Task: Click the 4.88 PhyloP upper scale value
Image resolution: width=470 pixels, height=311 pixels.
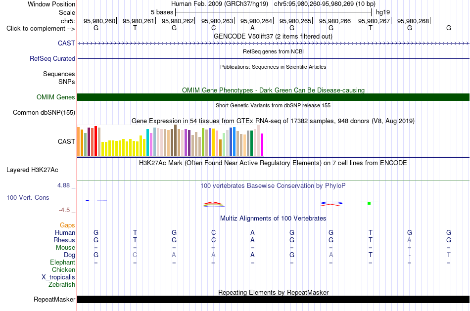Action: coord(63,185)
